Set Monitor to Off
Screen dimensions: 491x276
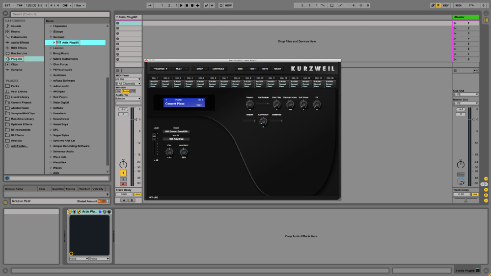pyautogui.click(x=133, y=91)
